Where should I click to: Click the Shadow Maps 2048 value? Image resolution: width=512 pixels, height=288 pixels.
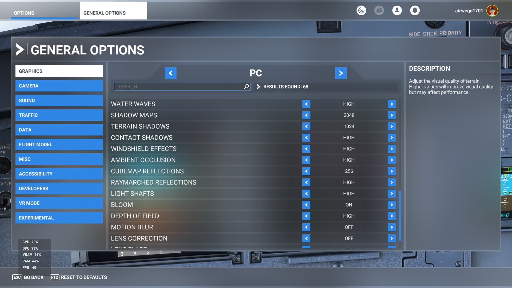pos(349,115)
